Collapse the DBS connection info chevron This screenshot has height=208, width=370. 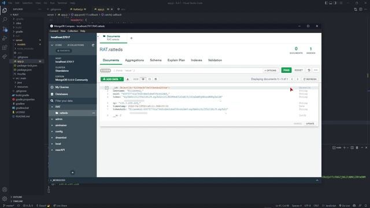(x=52, y=45)
